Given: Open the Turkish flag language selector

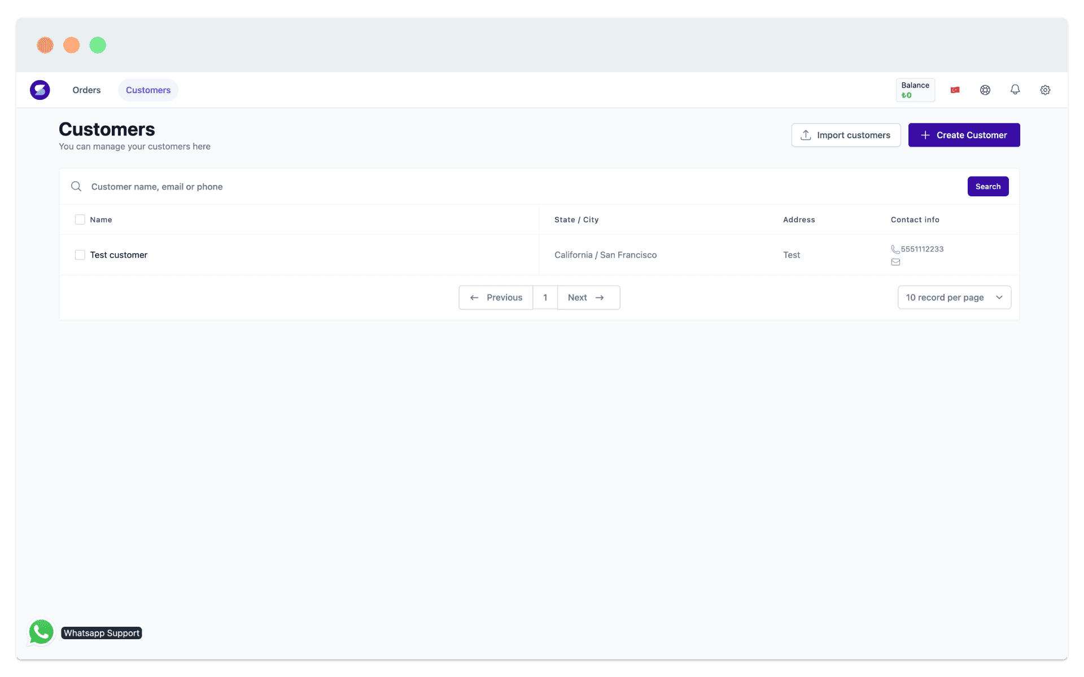Looking at the screenshot, I should pyautogui.click(x=955, y=90).
